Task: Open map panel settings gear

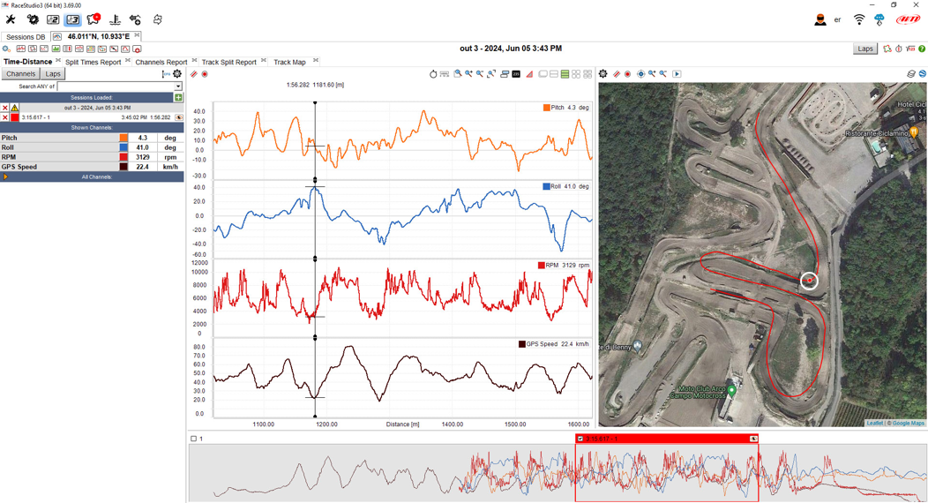Action: pyautogui.click(x=603, y=74)
